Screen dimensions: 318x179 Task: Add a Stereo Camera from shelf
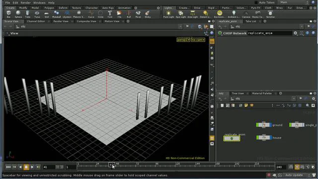point(257,14)
